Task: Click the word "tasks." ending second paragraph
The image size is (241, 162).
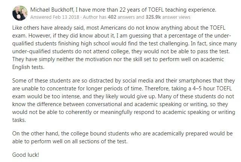Action: coord(20,120)
